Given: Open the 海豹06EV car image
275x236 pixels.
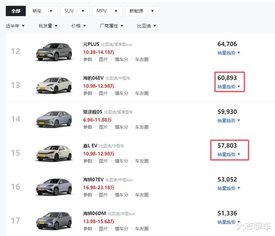Looking at the screenshot, I should pos(54,85).
